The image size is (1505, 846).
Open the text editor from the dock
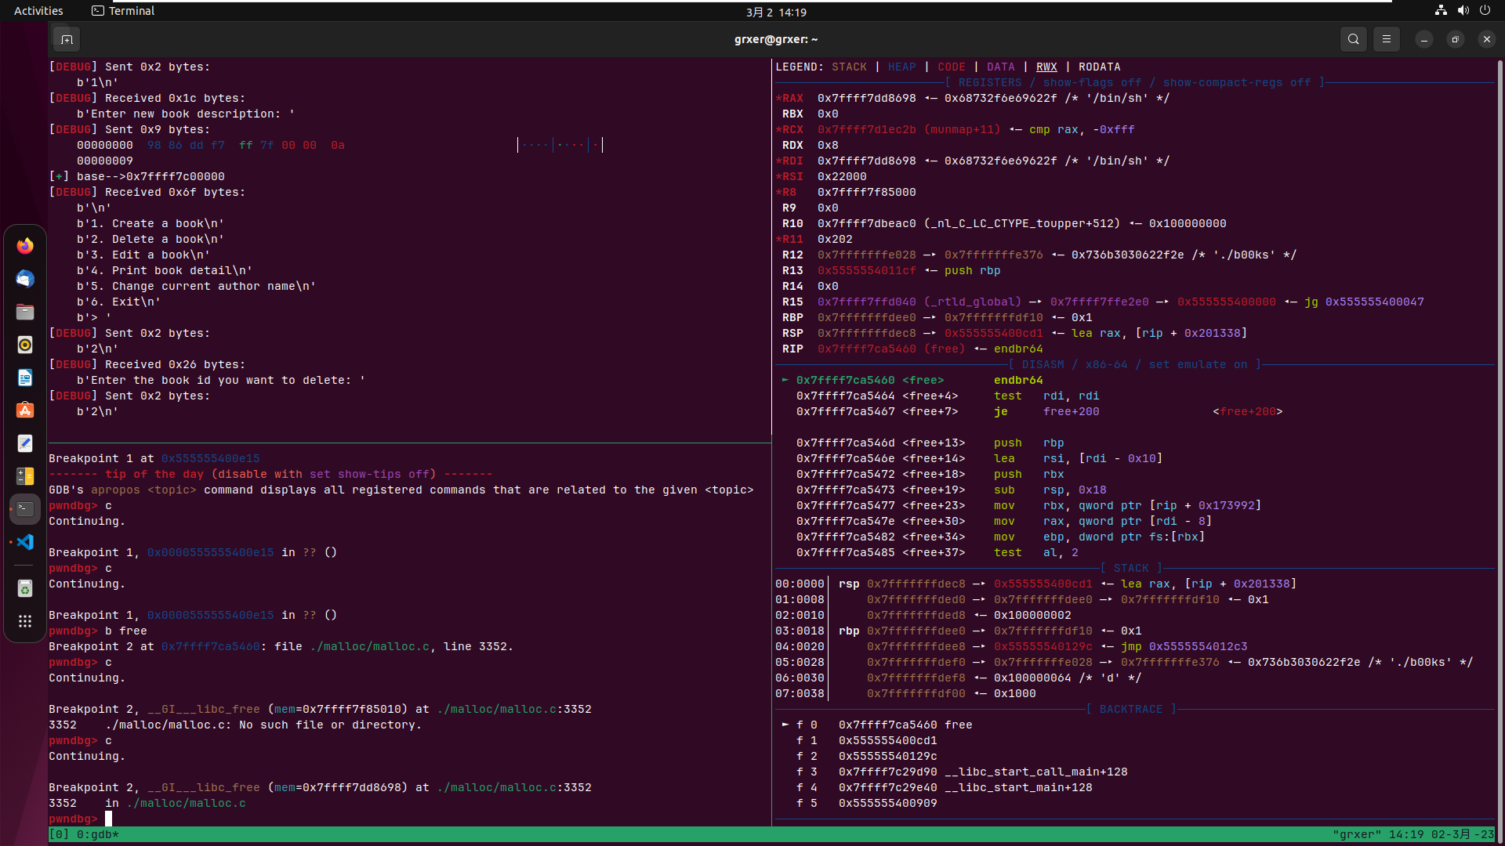(25, 443)
